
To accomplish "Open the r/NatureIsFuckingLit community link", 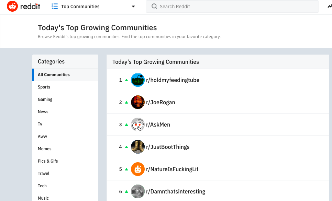I will (172, 169).
